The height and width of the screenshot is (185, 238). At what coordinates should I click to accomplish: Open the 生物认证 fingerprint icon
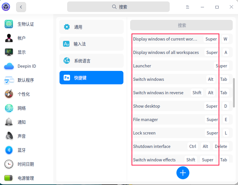pos(9,24)
